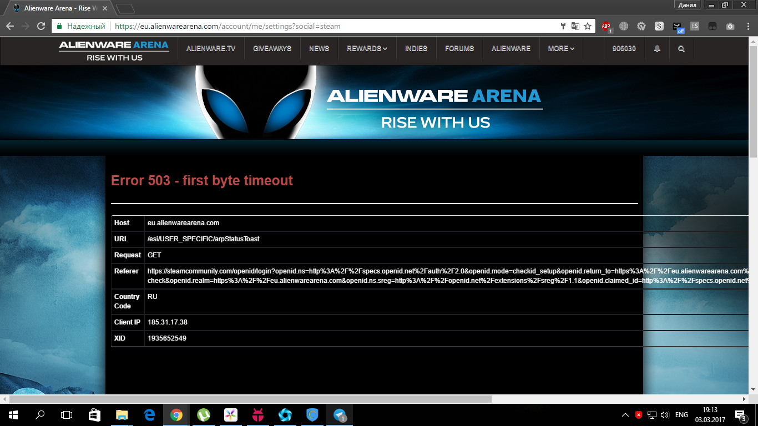Open a new browser tab
Screen dimensions: 758x426
[x=126, y=8]
